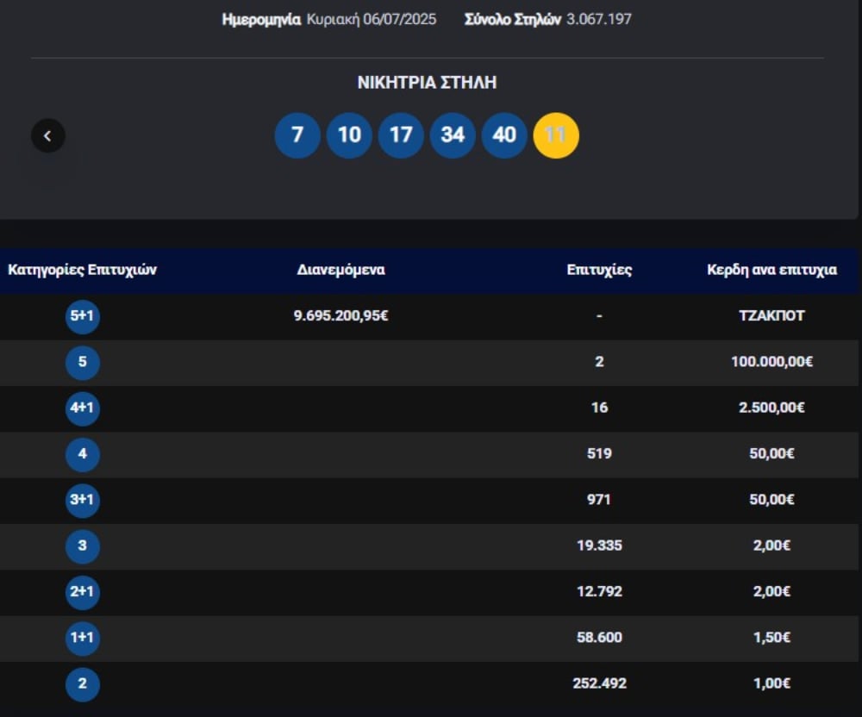Click the ΤΖΑΚΠΟΤ label
The image size is (862, 717).
(771, 316)
